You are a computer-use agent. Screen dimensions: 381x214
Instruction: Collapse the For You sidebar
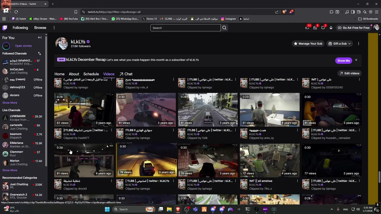click(40, 37)
